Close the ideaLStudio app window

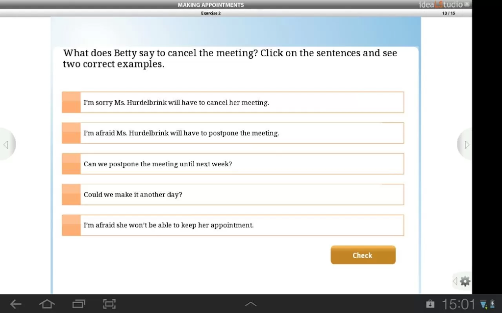click(467, 4)
